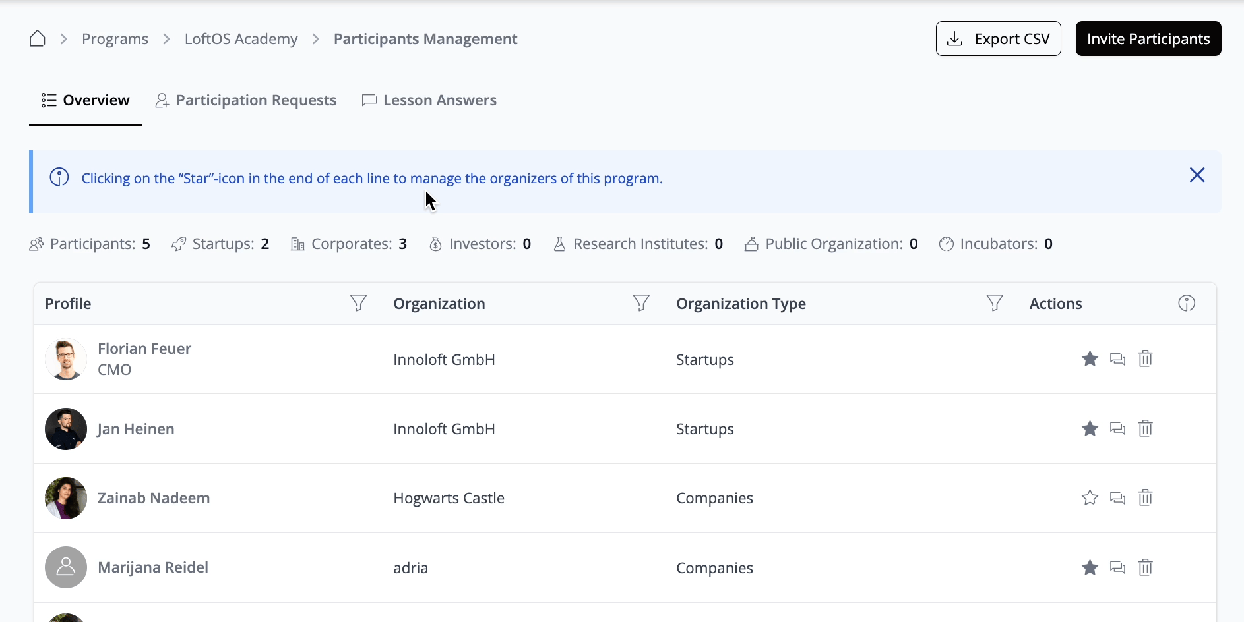Click info icon in Actions column header
The image size is (1244, 622).
(x=1186, y=303)
